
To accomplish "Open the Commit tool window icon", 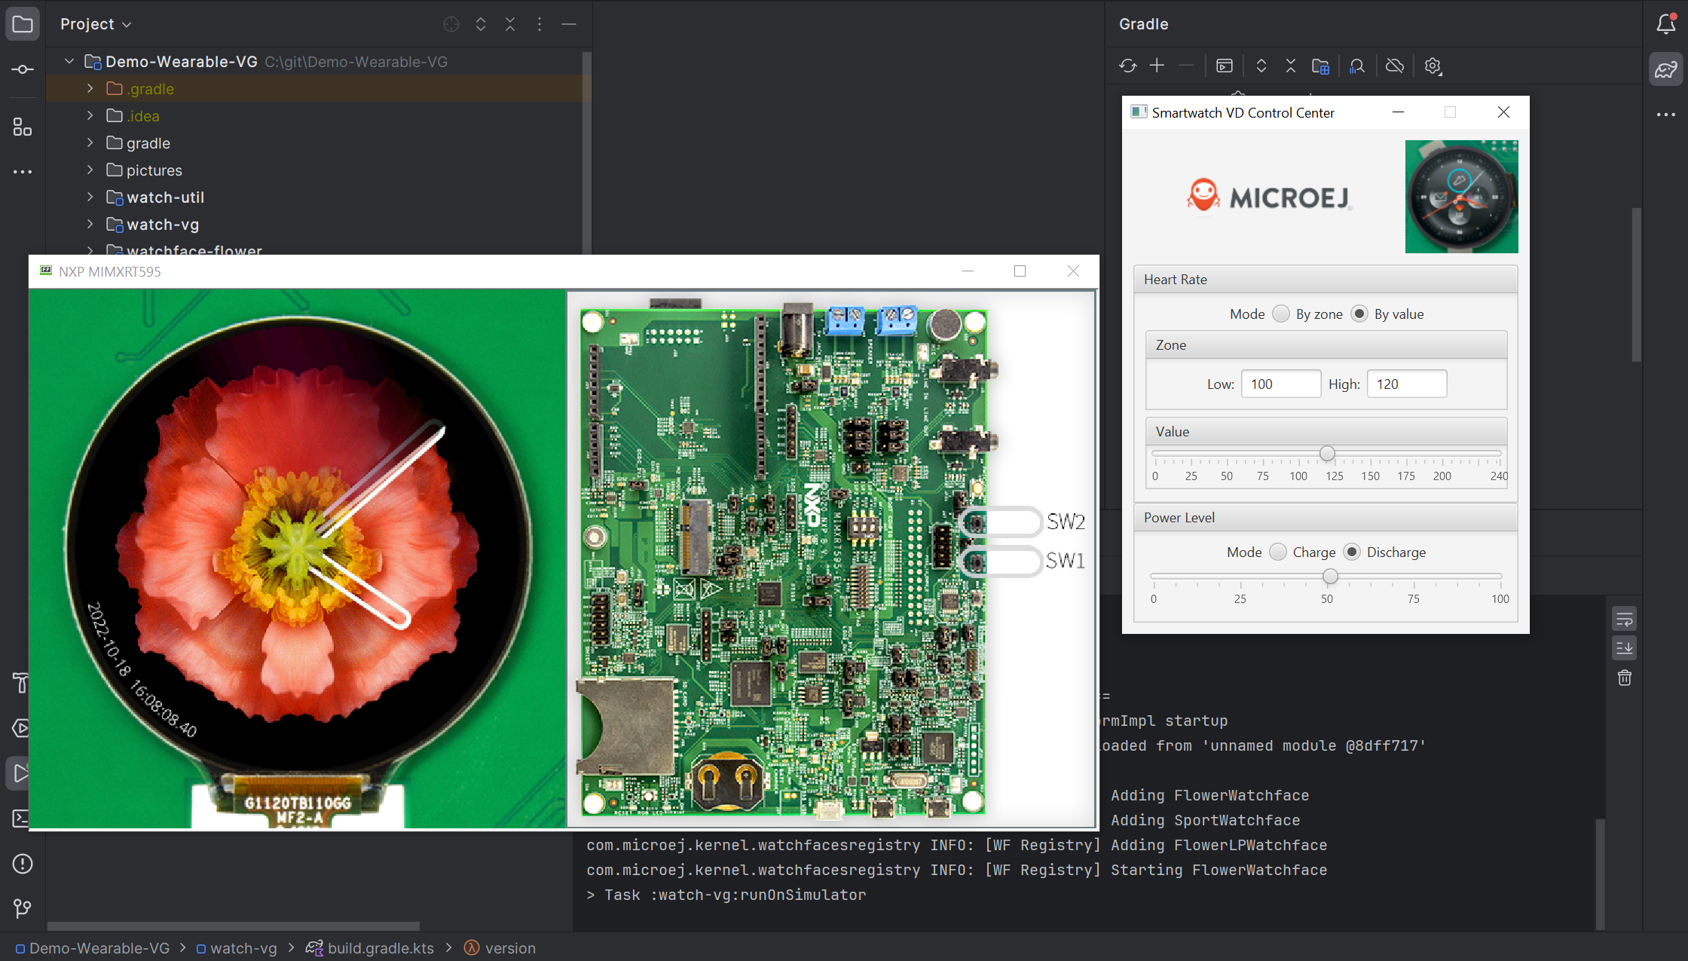I will tap(23, 69).
